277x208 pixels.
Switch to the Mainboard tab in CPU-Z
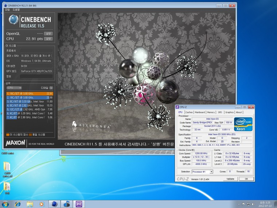(200, 112)
